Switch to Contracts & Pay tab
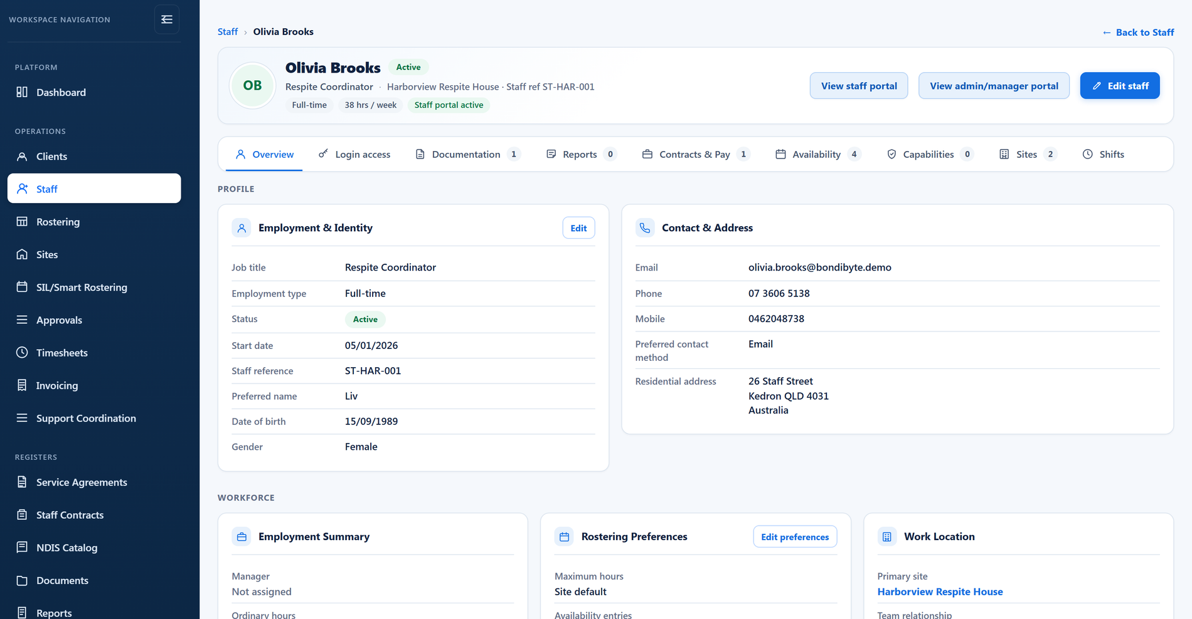The image size is (1192, 619). coord(696,154)
